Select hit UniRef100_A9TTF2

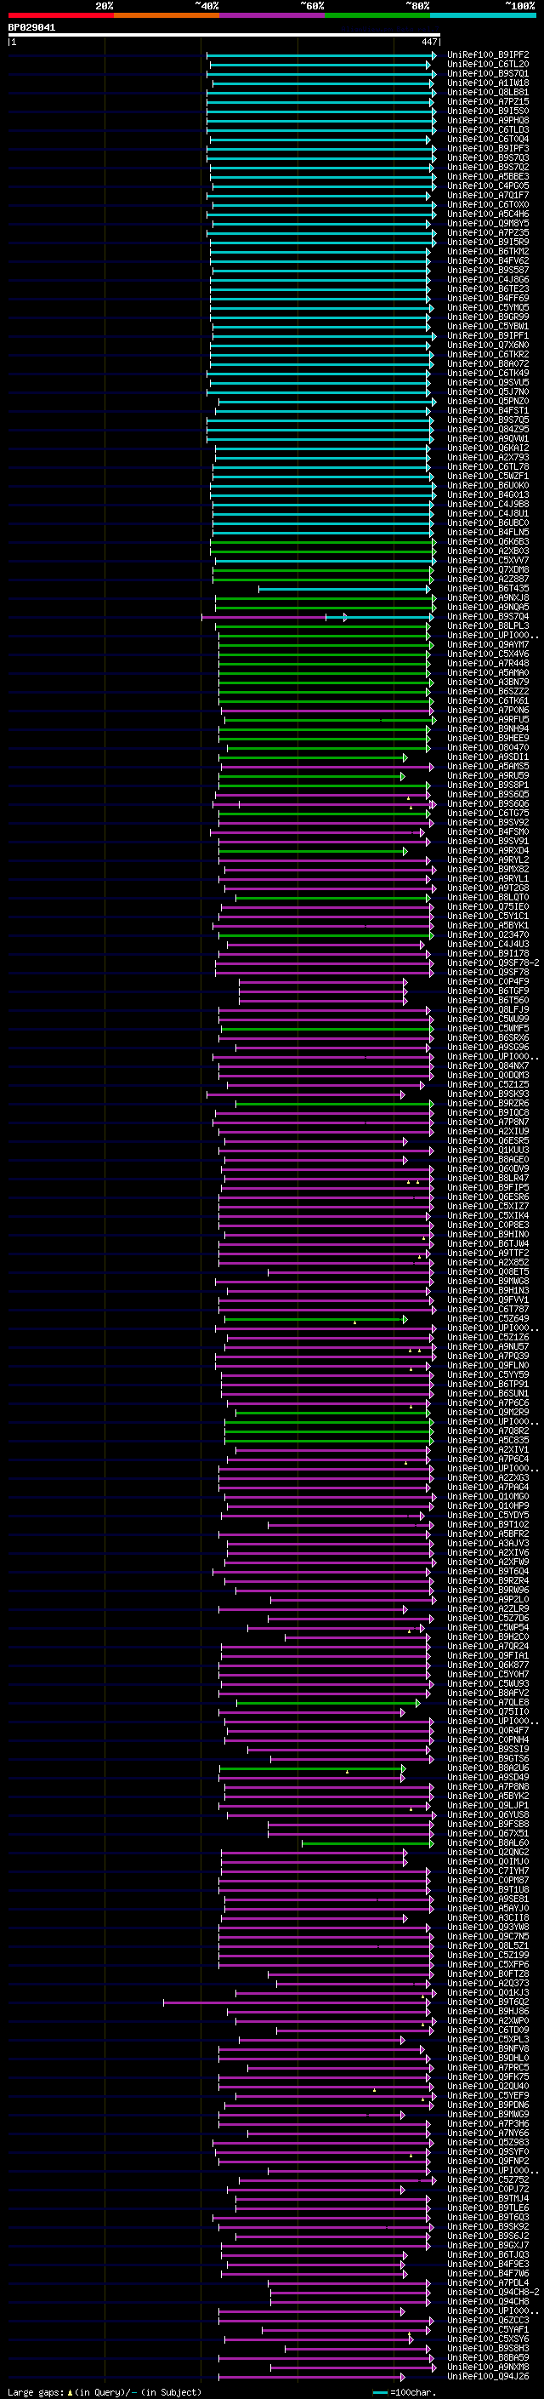[x=487, y=1254]
